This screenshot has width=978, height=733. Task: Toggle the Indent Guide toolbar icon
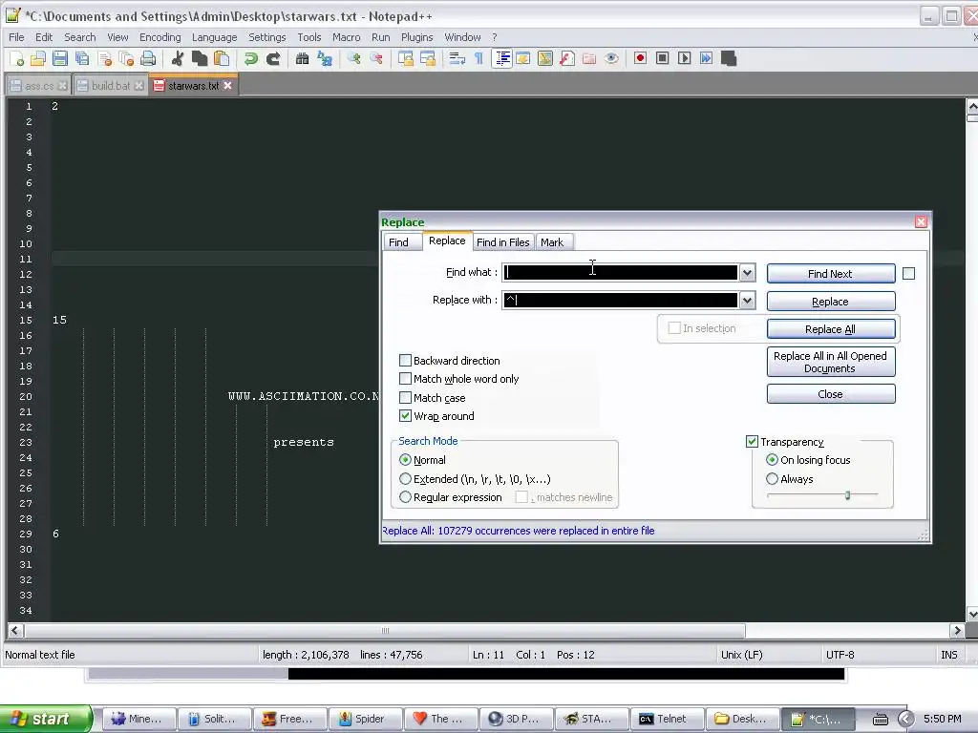(501, 58)
